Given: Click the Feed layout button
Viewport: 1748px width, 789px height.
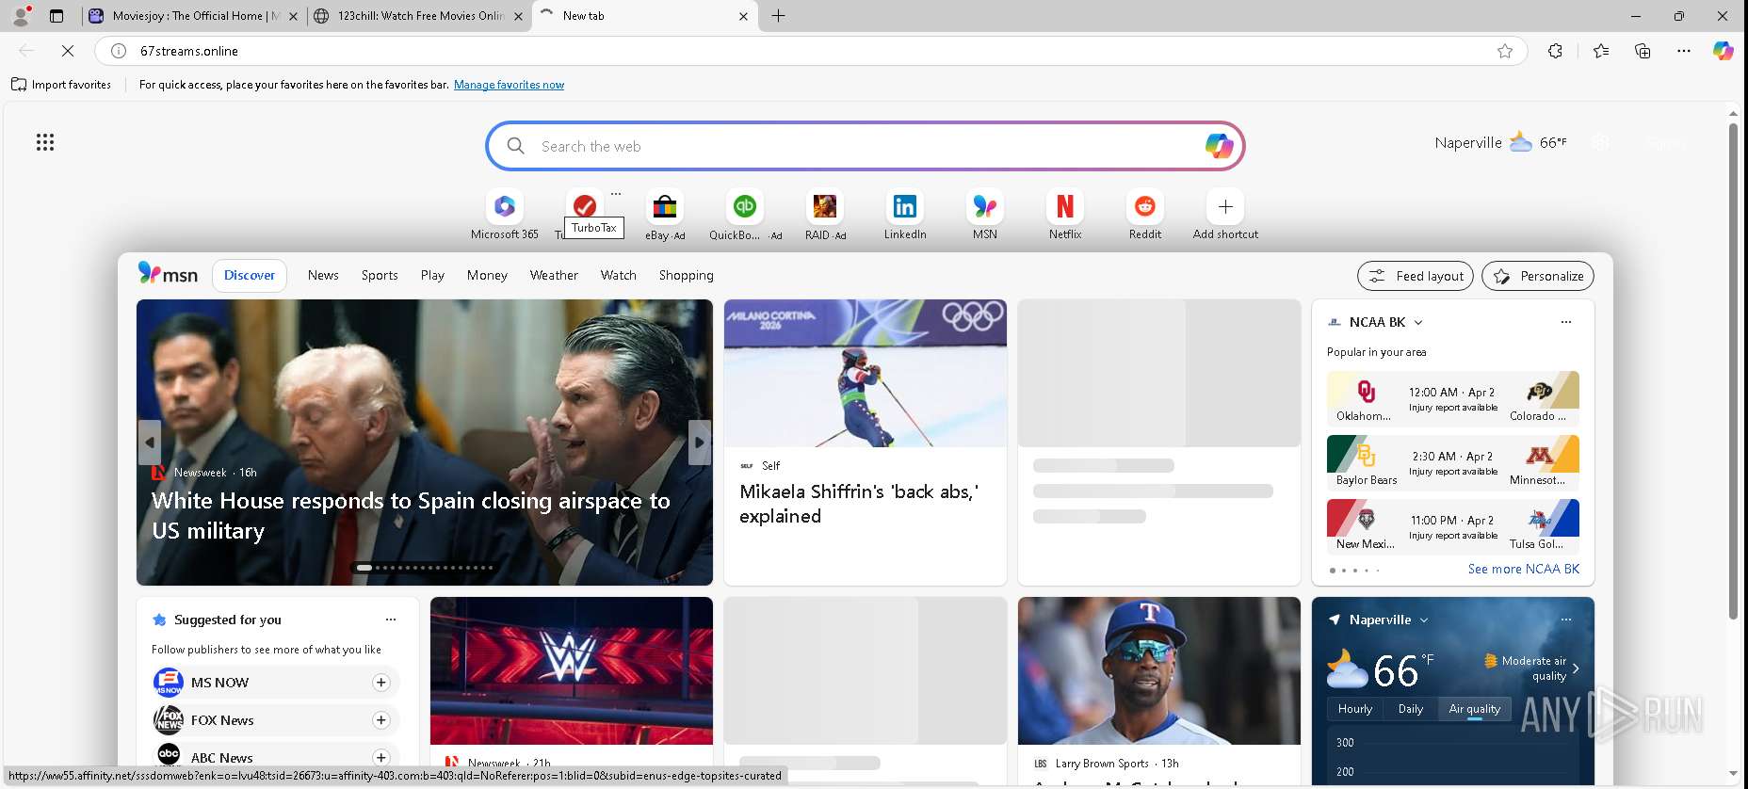Looking at the screenshot, I should point(1416,276).
